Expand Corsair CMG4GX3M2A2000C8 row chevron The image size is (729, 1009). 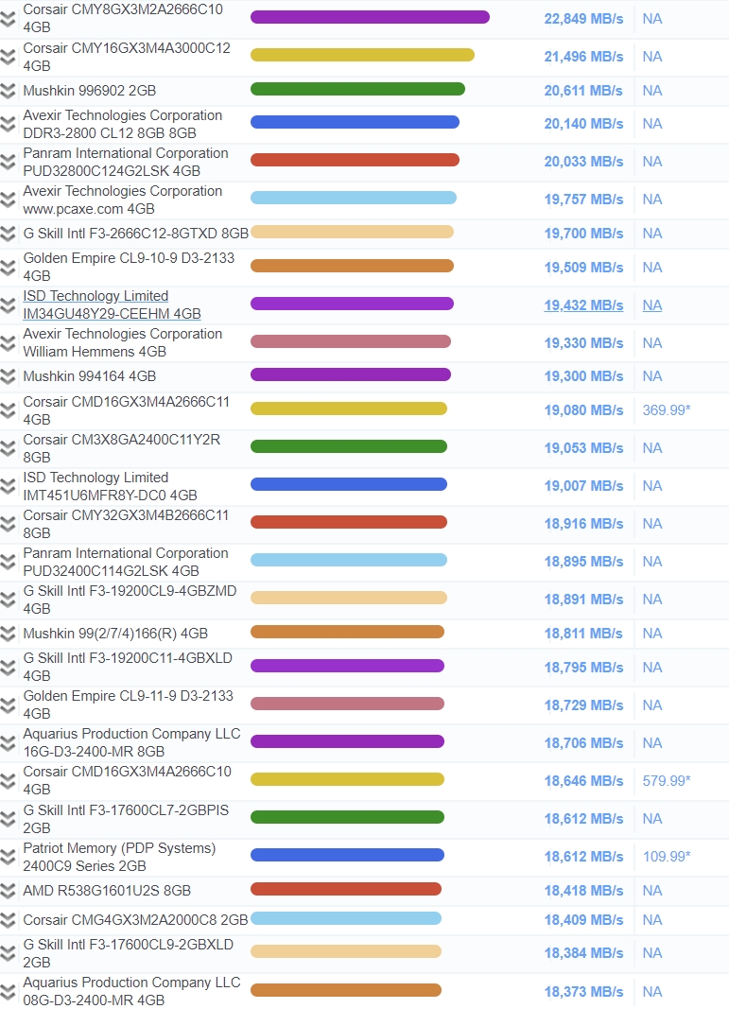(8, 920)
